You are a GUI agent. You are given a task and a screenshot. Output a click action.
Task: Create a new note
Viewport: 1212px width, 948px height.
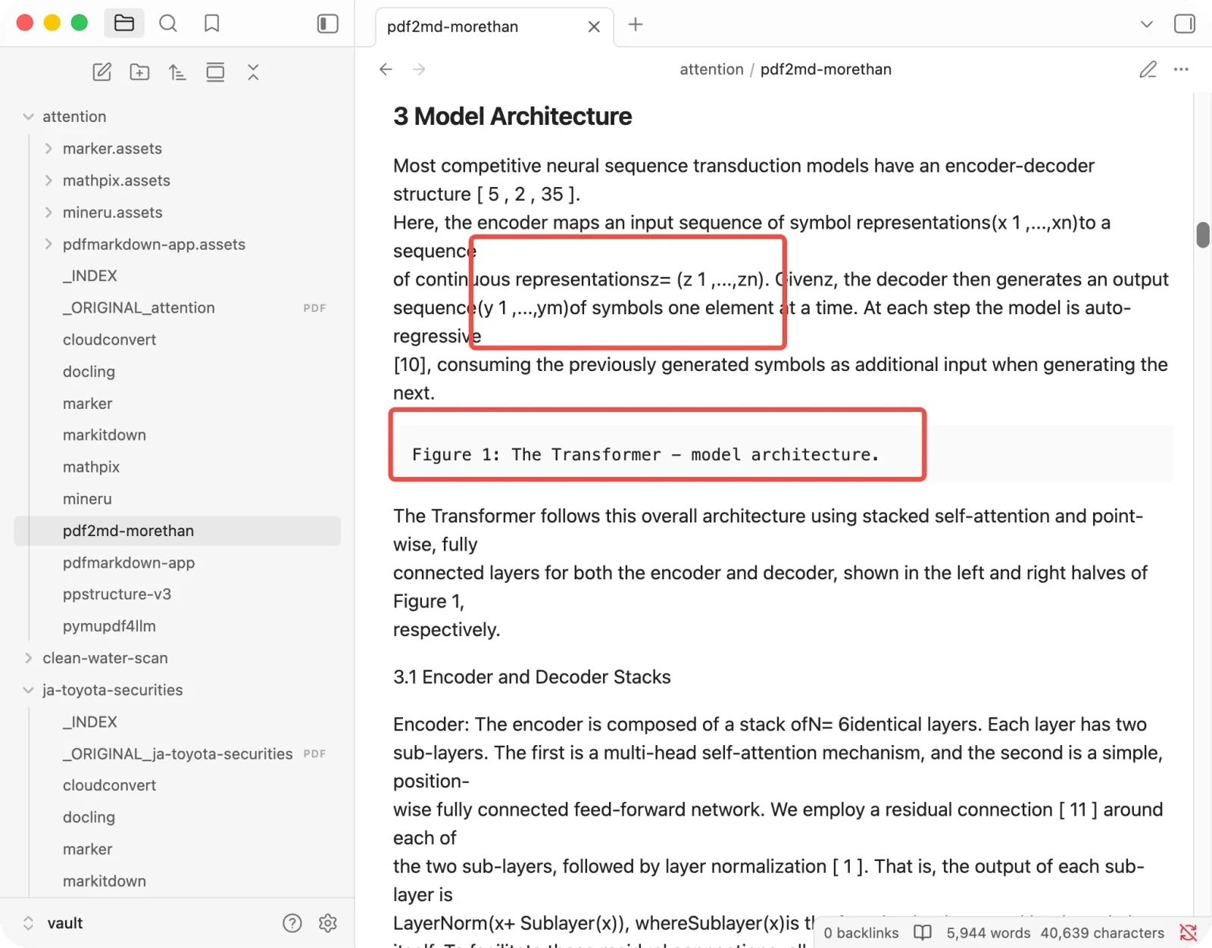click(x=102, y=72)
